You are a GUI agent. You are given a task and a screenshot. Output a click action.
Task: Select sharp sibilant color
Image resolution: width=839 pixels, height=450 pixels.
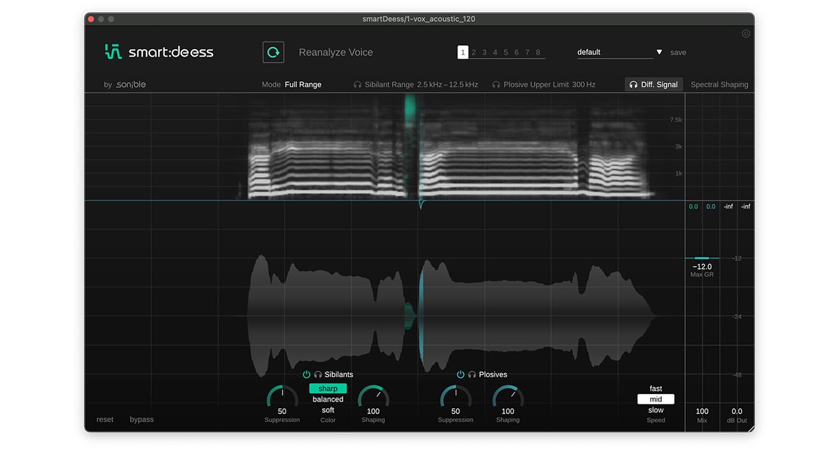[x=328, y=389]
